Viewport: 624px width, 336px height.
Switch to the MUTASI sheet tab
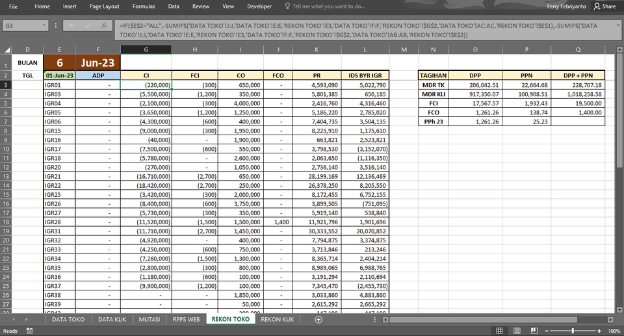(x=149, y=319)
